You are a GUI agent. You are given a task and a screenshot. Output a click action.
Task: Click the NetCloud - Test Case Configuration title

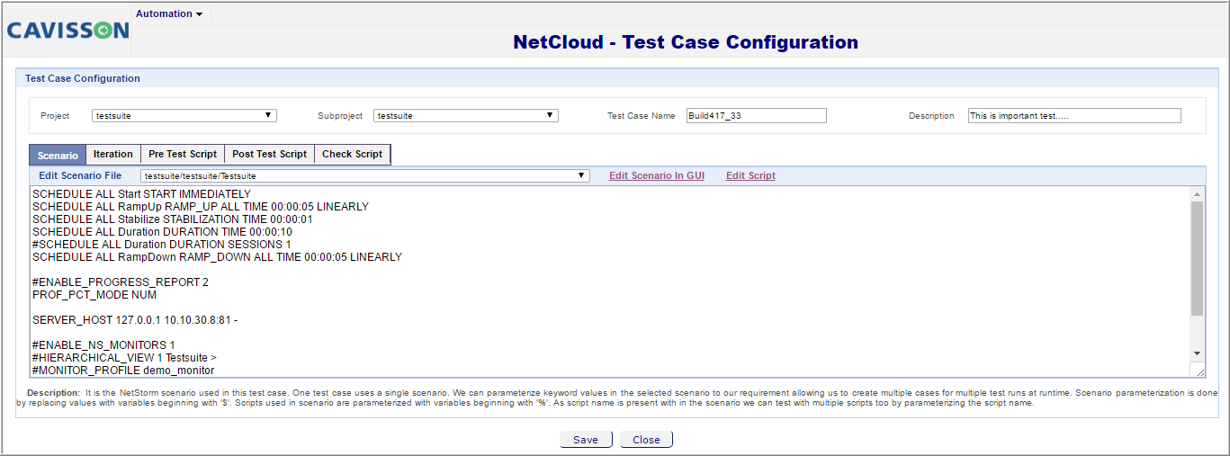[686, 42]
